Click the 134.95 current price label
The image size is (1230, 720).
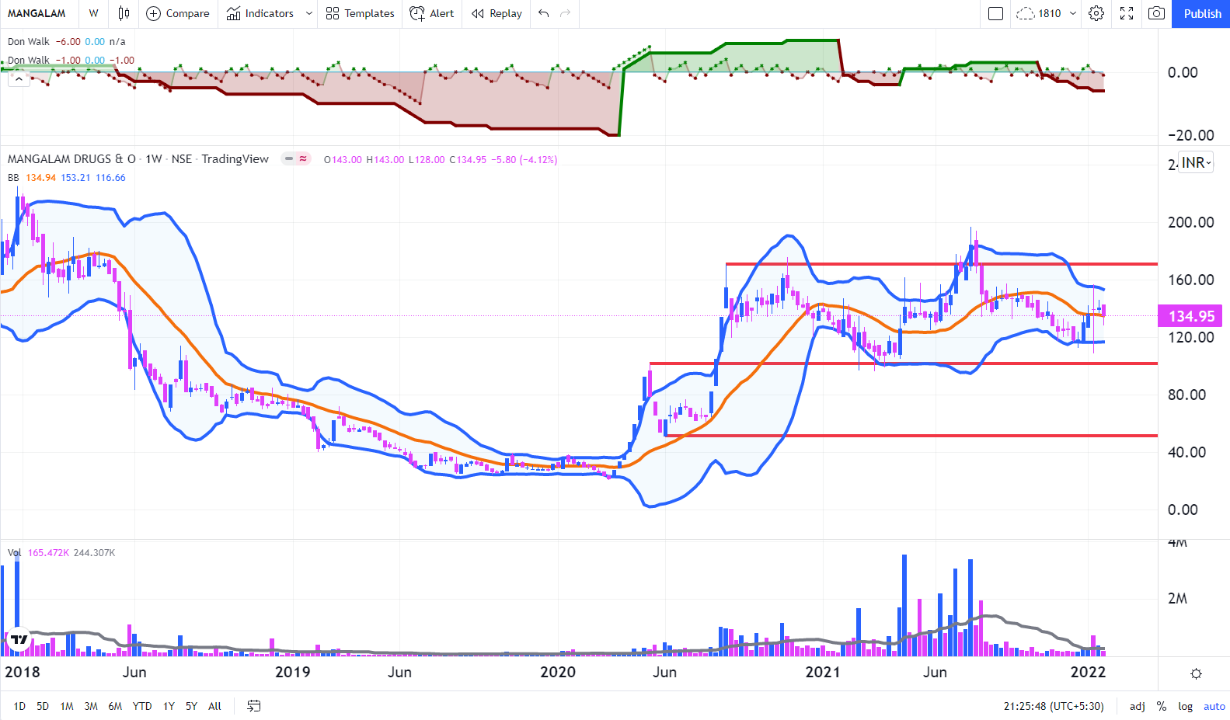pos(1190,316)
